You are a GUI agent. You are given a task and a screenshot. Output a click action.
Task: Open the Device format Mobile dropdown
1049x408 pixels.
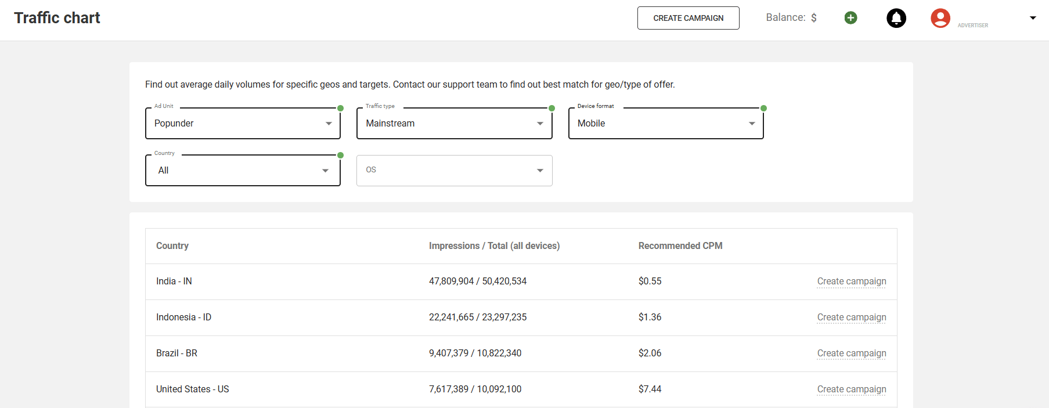665,124
